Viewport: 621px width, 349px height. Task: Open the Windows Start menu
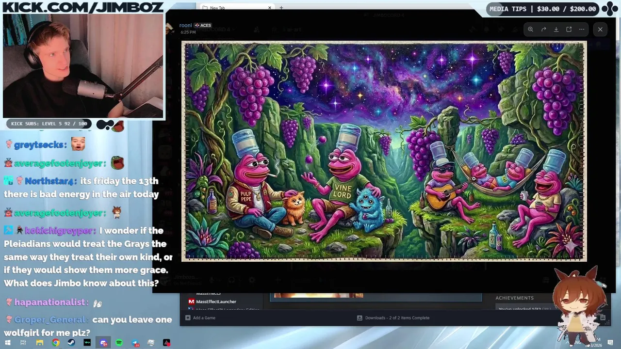pos(7,343)
